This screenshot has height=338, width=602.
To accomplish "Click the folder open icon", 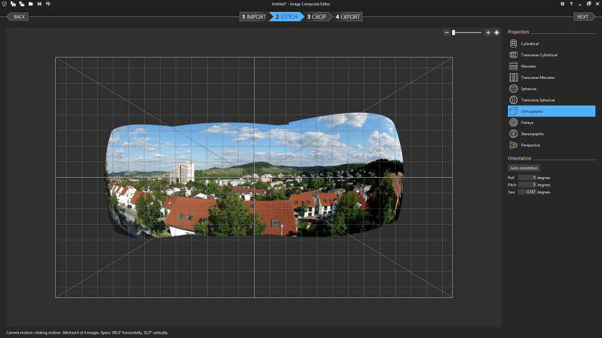I will 31,4.
